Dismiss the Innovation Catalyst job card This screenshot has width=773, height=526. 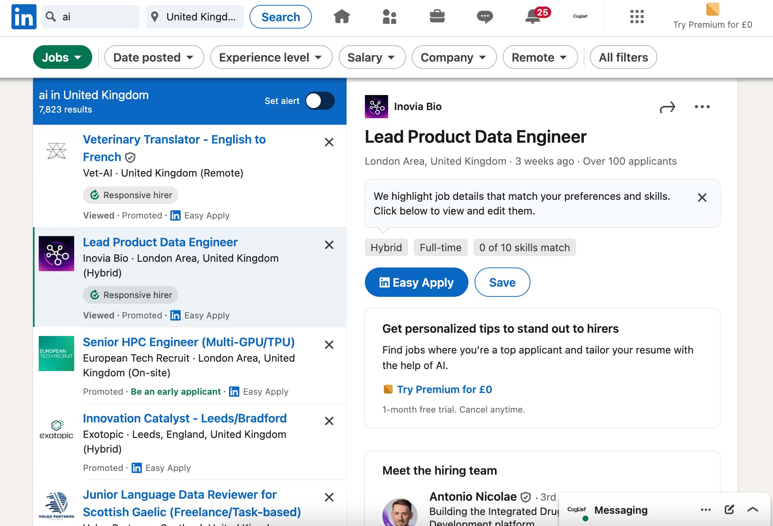pyautogui.click(x=329, y=421)
